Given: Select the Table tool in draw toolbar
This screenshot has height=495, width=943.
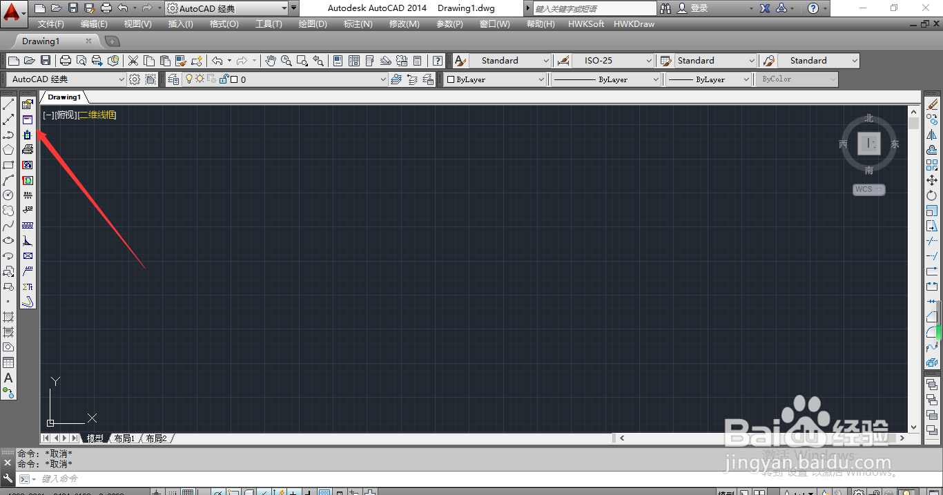Looking at the screenshot, I should click(8, 362).
